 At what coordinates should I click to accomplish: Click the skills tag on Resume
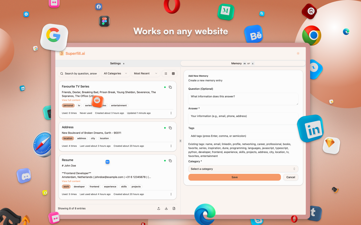tap(124, 186)
